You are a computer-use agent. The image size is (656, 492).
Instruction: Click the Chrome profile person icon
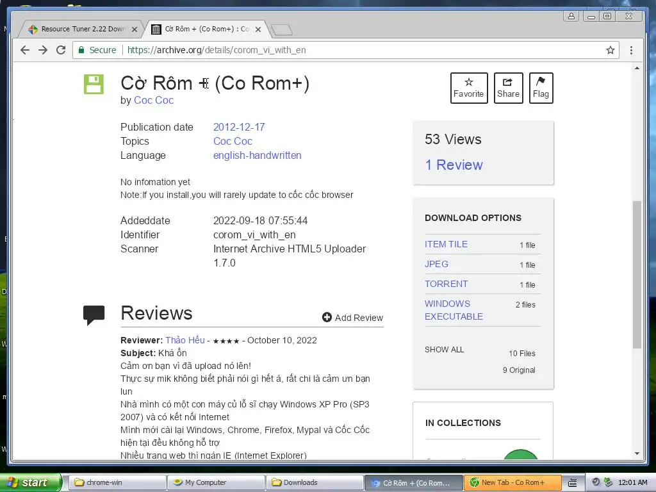click(x=571, y=16)
